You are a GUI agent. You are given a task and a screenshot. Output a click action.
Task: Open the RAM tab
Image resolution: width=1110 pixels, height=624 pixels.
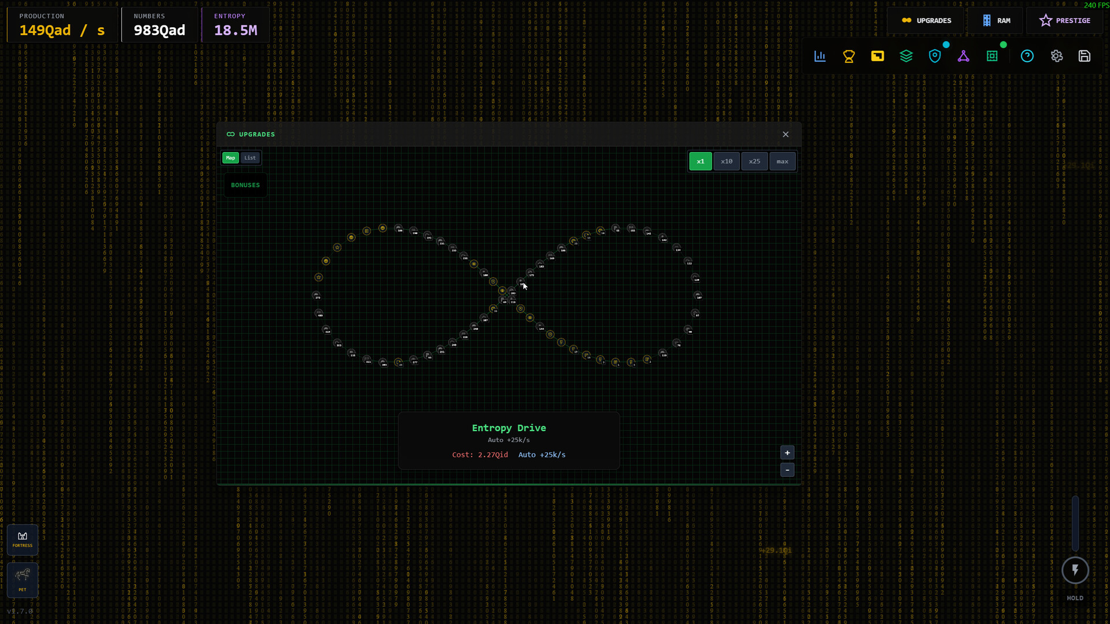(997, 20)
